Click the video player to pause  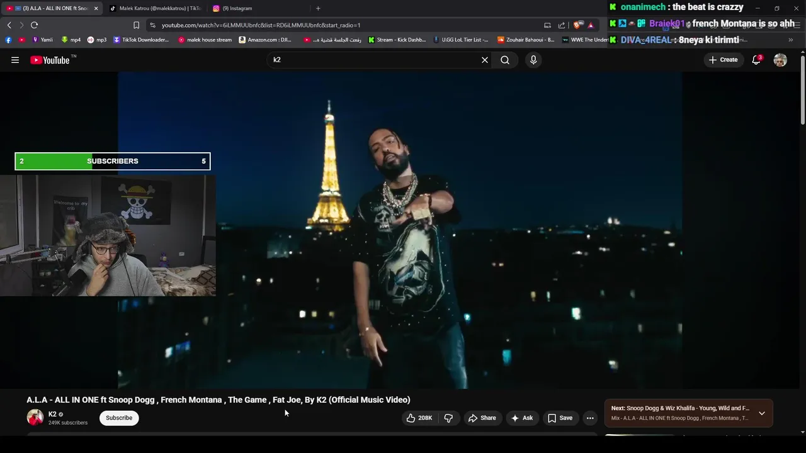[x=400, y=230]
